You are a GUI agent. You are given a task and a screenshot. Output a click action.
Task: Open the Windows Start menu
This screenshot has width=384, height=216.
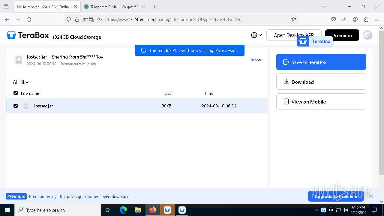7,210
